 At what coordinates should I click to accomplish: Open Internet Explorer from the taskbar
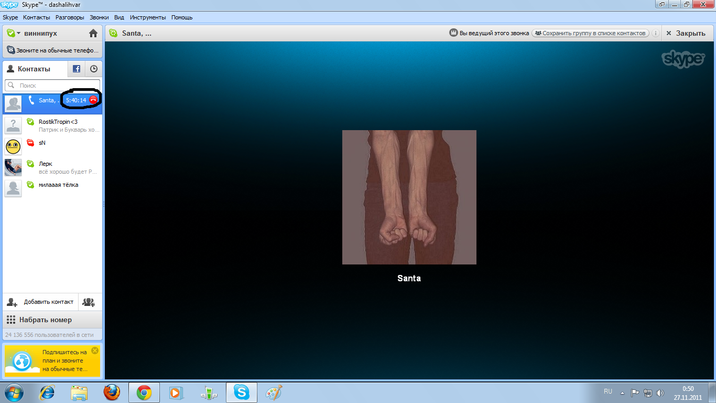point(48,393)
